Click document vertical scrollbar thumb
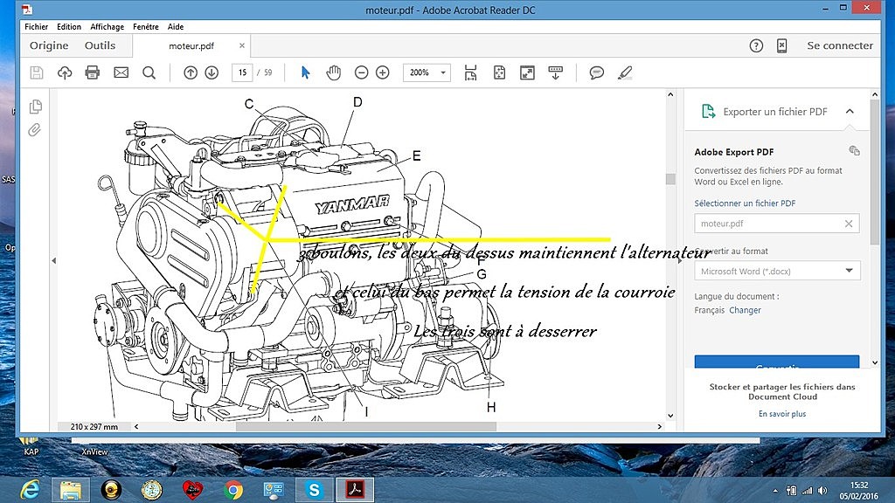The image size is (895, 503). tap(670, 179)
